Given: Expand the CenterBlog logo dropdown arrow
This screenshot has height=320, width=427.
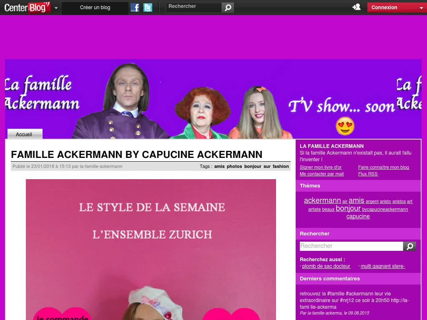Looking at the screenshot, I should pyautogui.click(x=56, y=8).
